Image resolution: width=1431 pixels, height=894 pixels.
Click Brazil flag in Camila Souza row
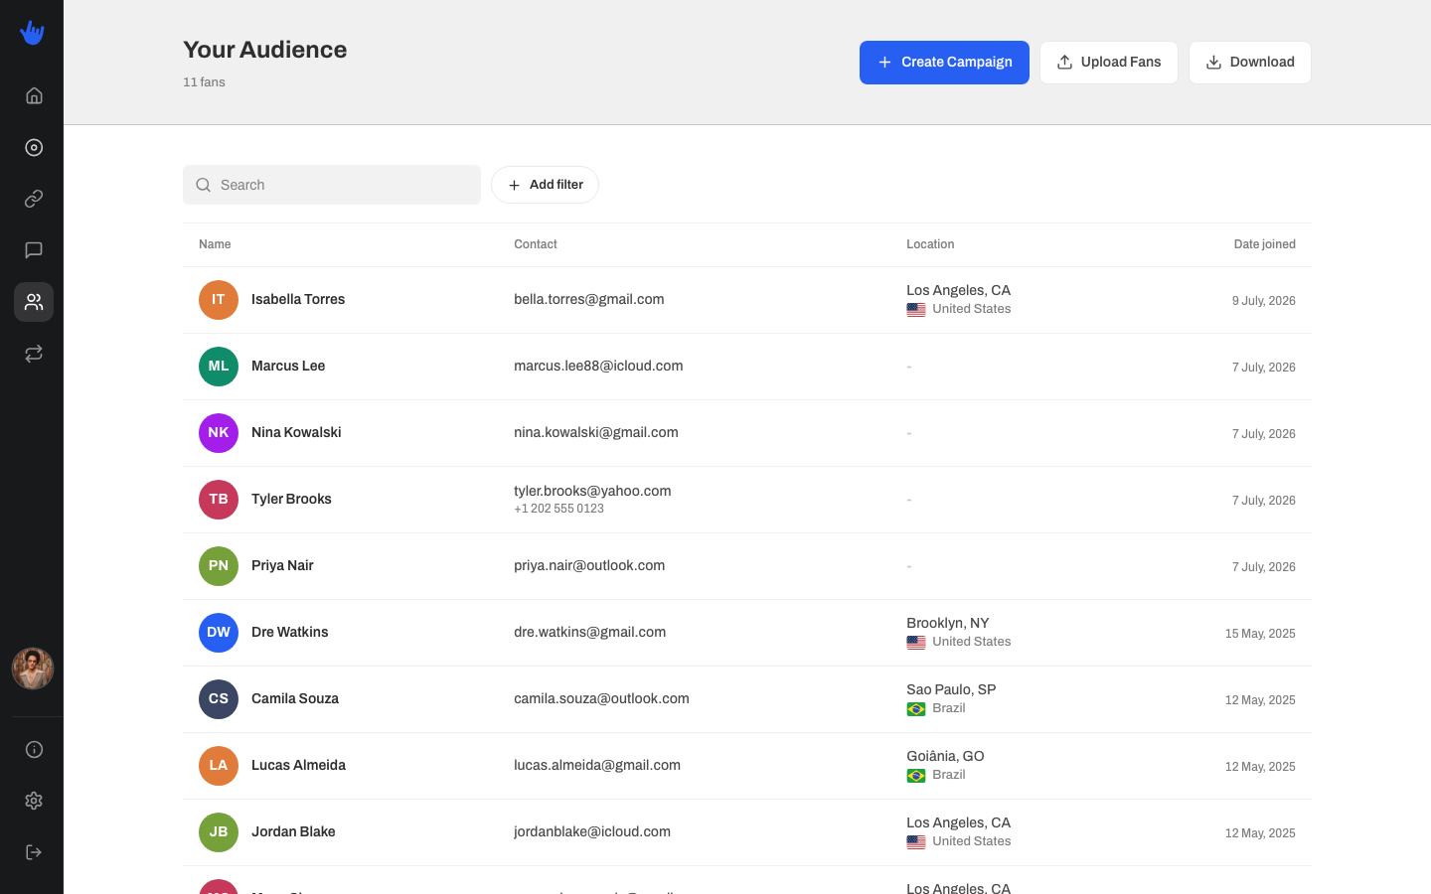pyautogui.click(x=916, y=709)
